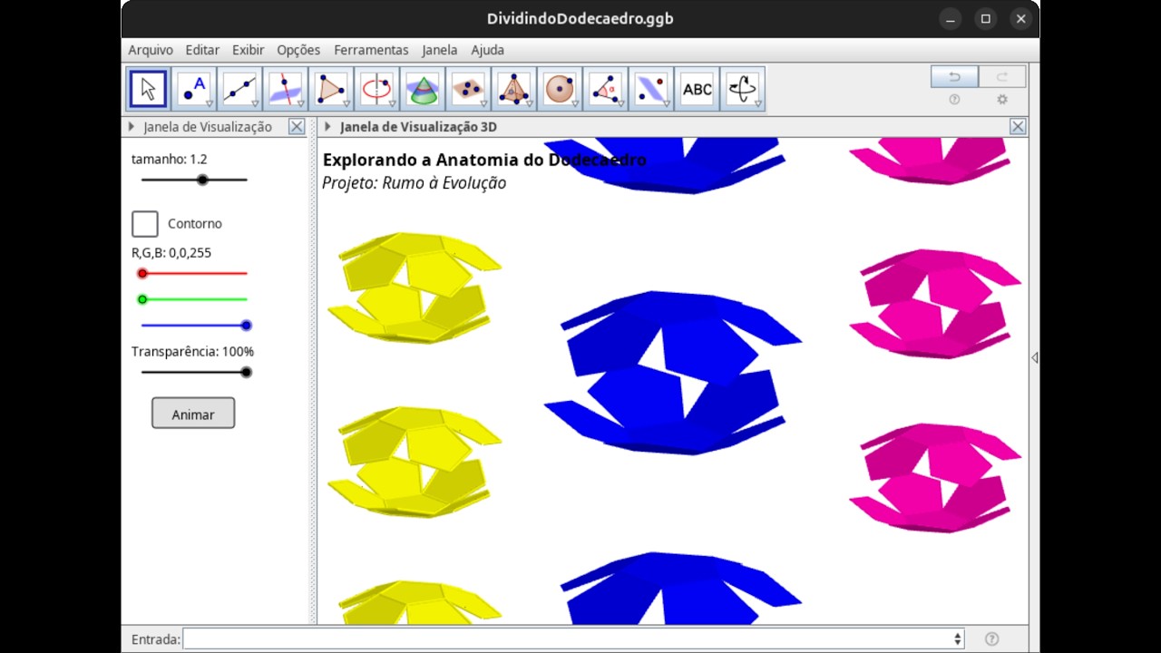Open the Janela menu
The width and height of the screenshot is (1161, 653).
click(x=440, y=50)
